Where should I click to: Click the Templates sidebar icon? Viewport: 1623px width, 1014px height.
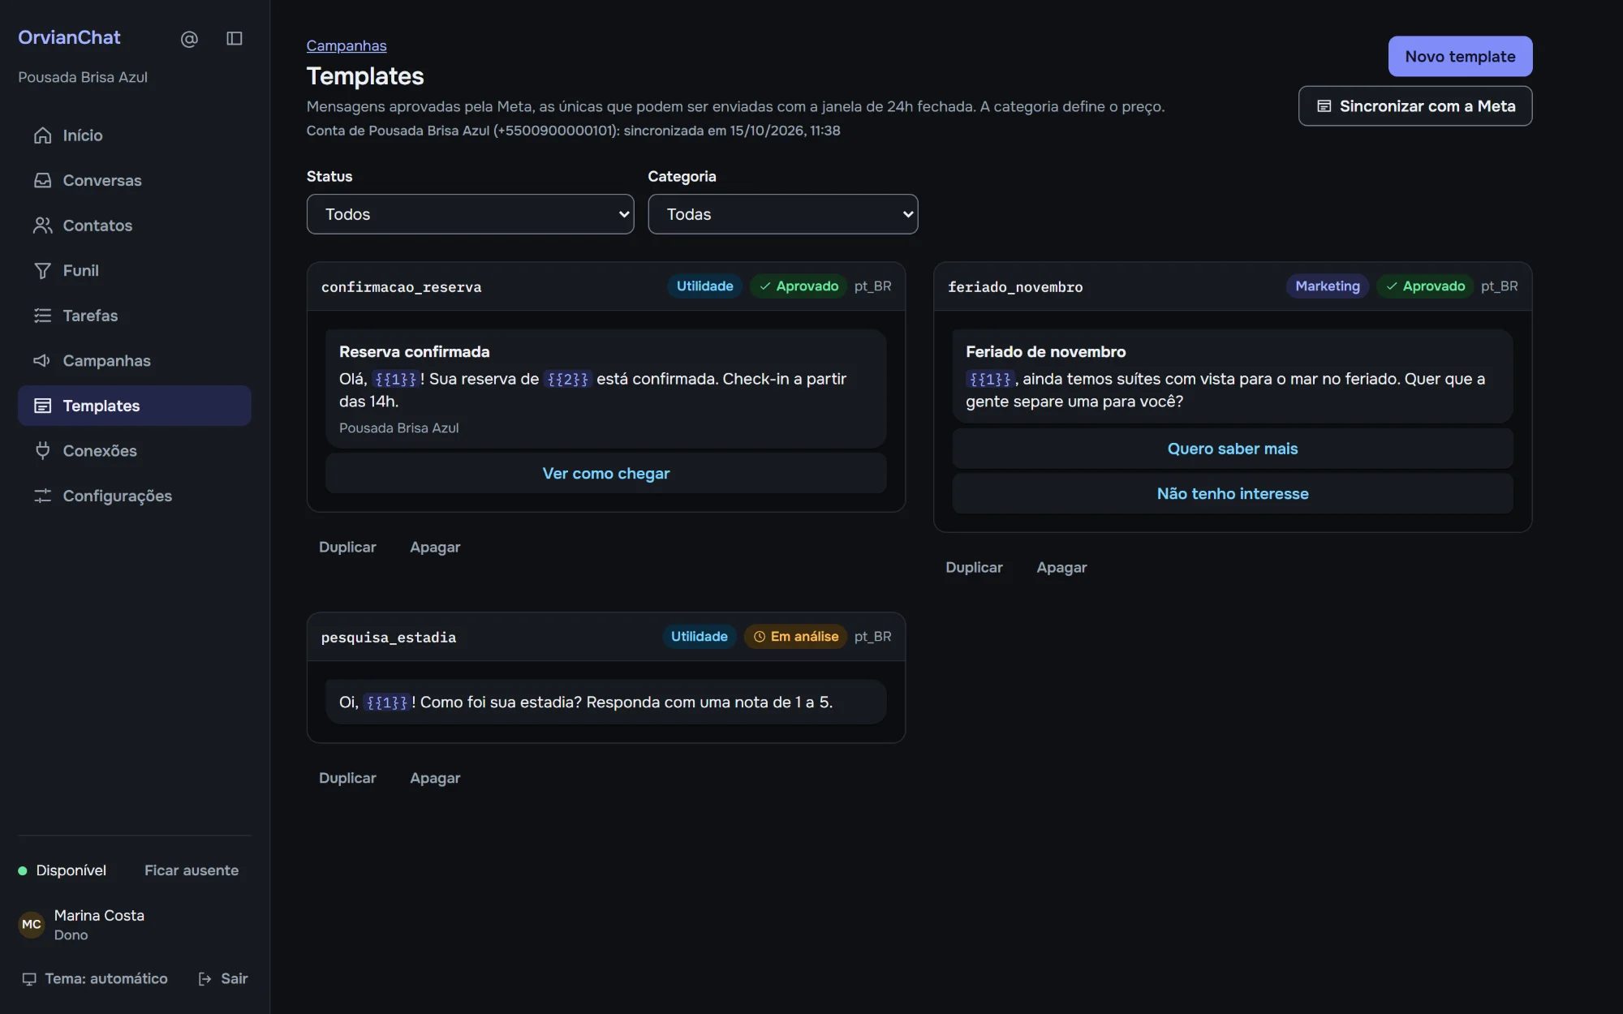[x=42, y=406]
